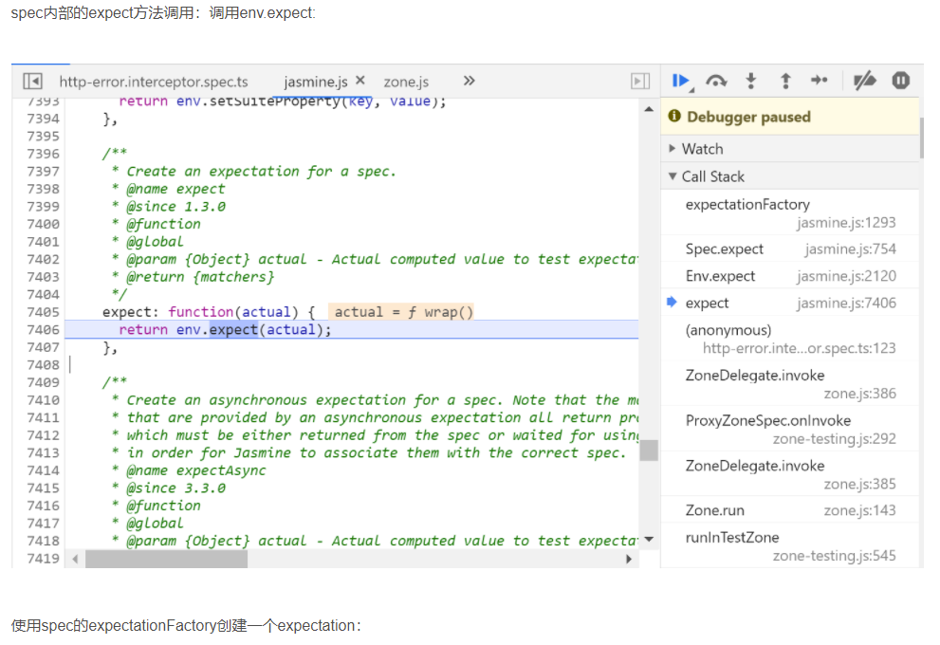The width and height of the screenshot is (940, 645).
Task: Select the current expect stack frame
Action: tap(790, 303)
